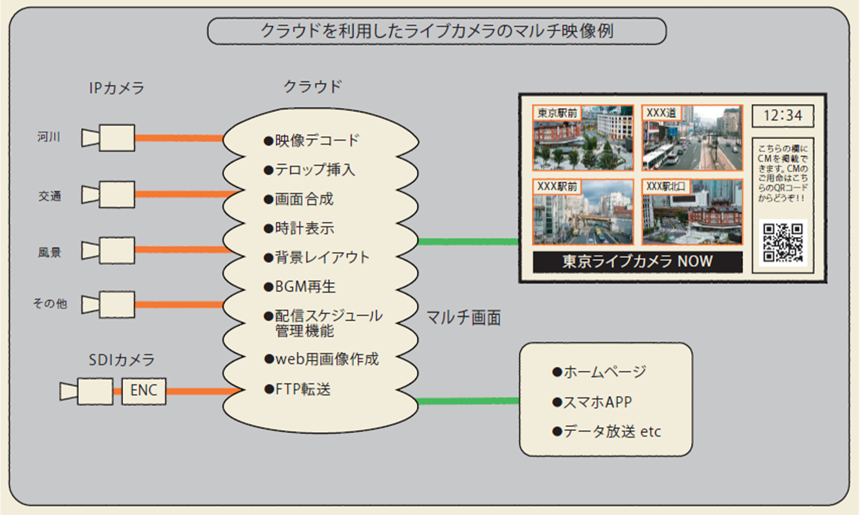Screen dimensions: 860x515
Task: Click the 河川 IP camera icon
Action: [108, 138]
